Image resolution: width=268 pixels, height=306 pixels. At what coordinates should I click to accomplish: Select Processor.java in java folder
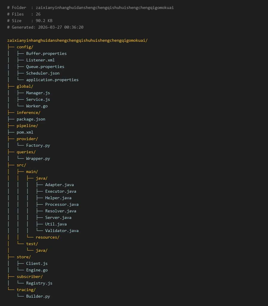pos(62,204)
